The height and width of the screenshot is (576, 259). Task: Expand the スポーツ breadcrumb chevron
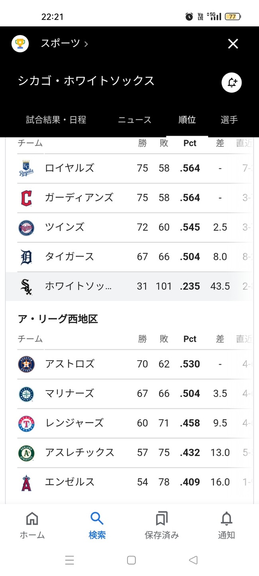pyautogui.click(x=86, y=44)
